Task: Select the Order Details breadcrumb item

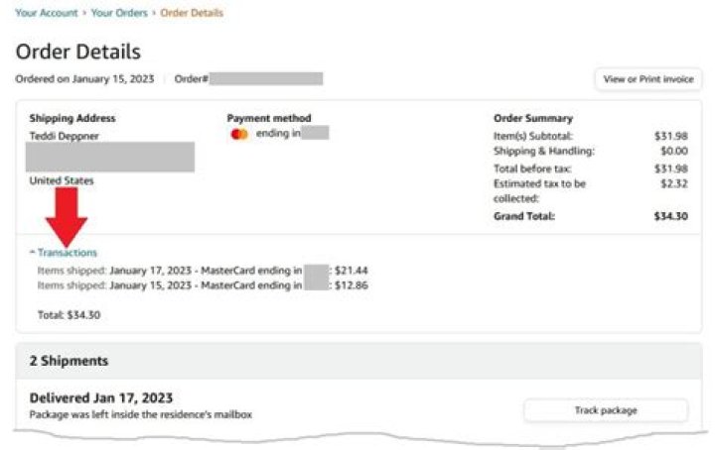Action: pyautogui.click(x=191, y=13)
